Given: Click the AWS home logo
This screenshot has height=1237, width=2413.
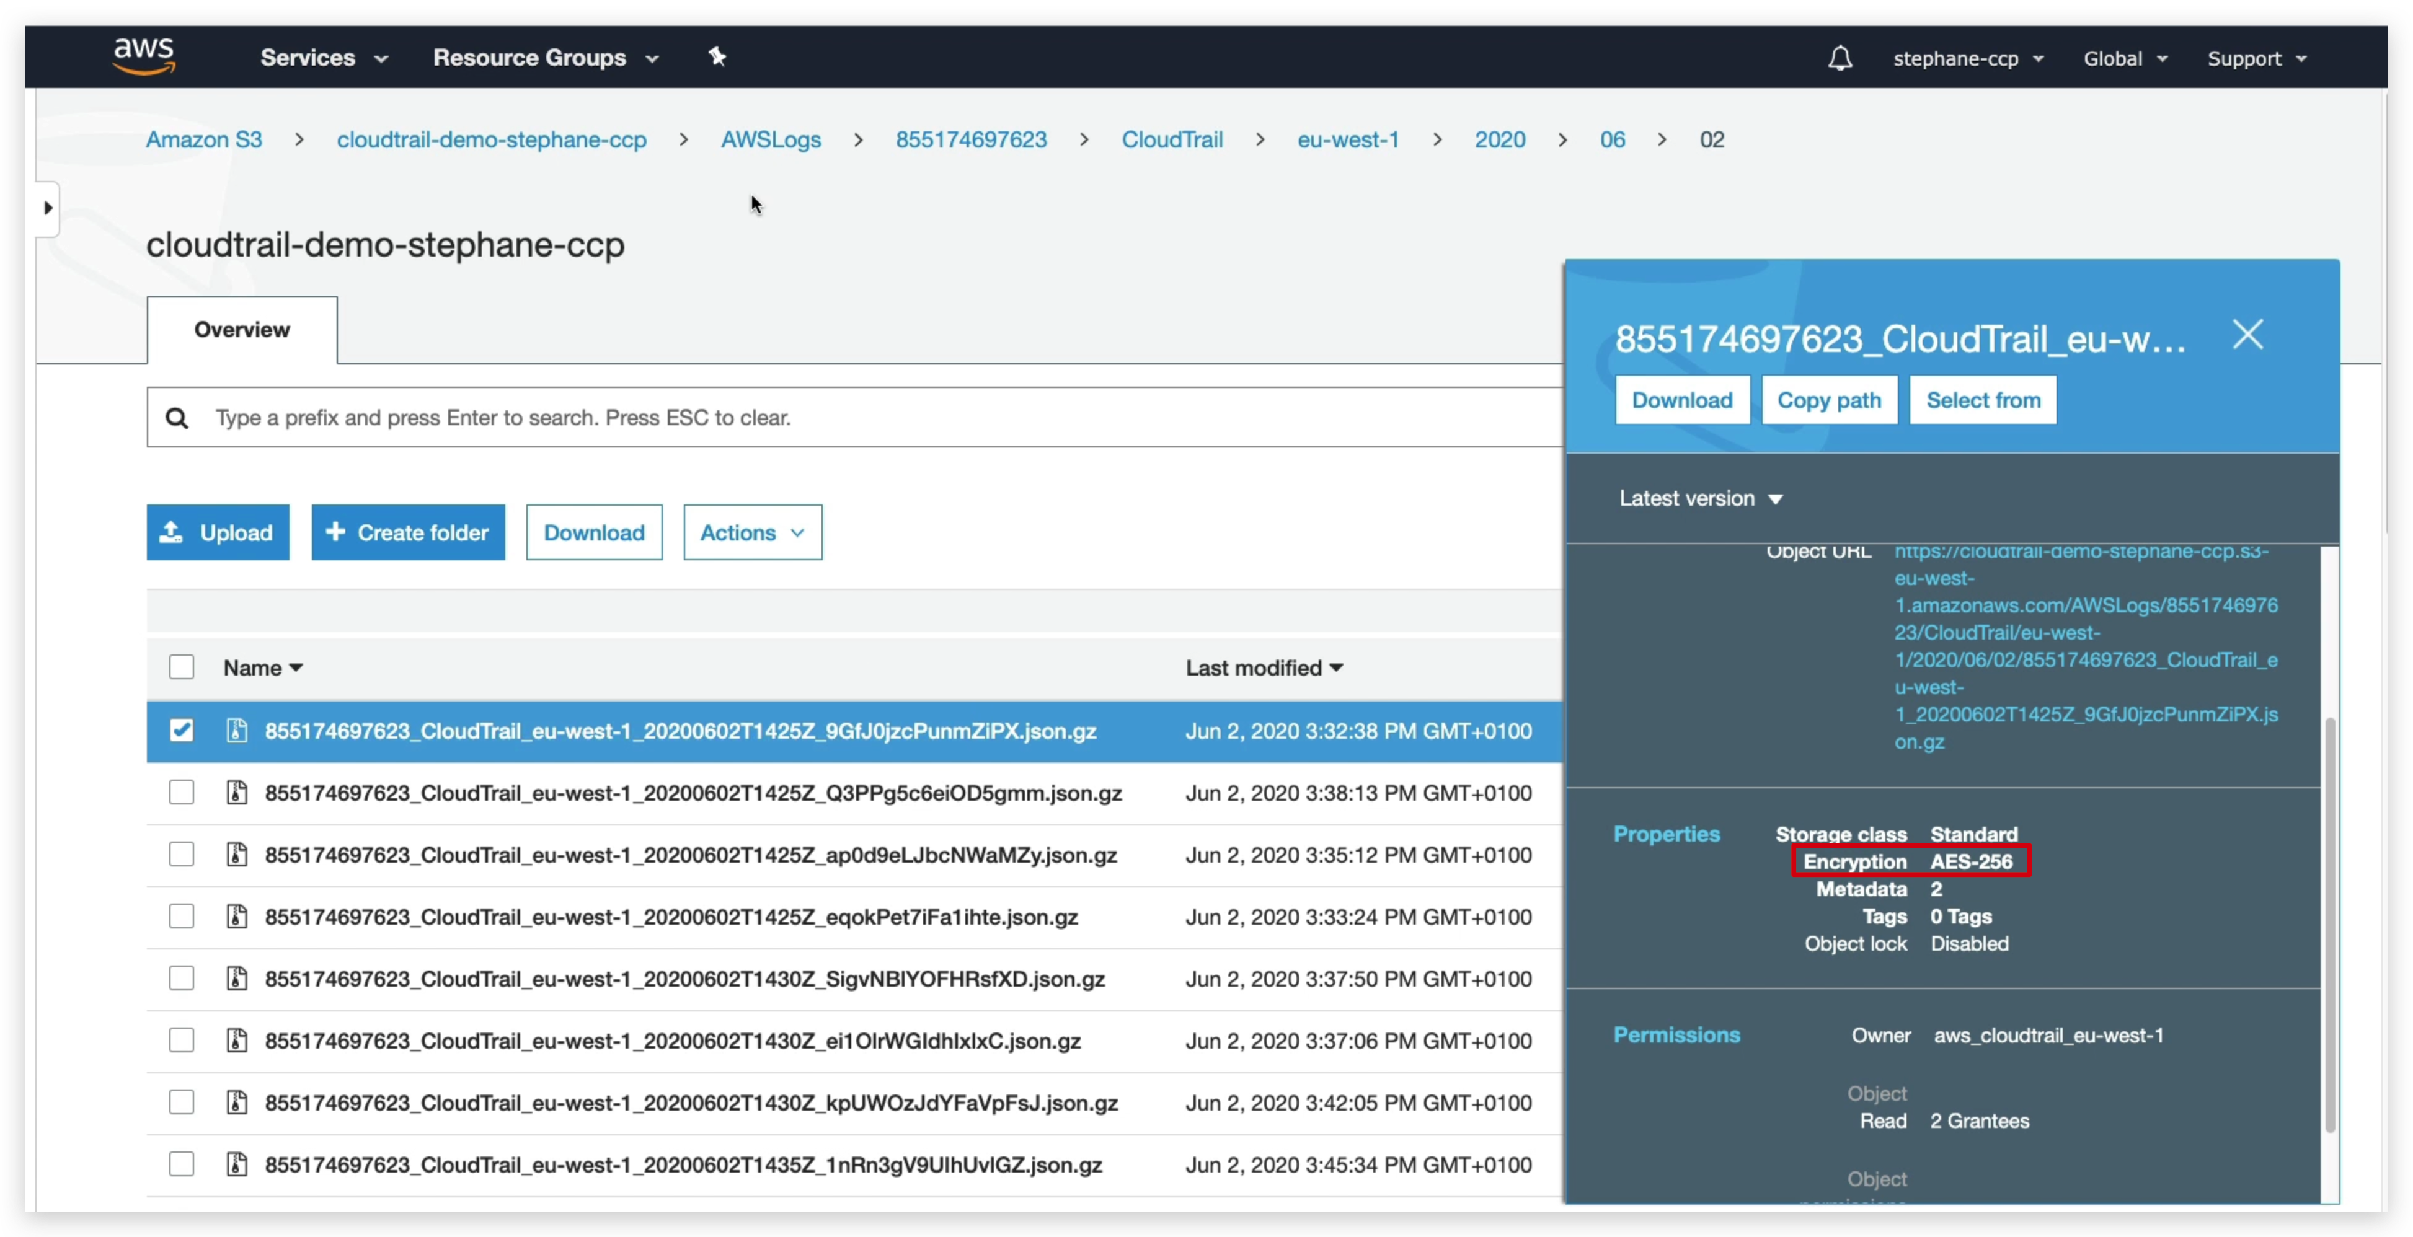Looking at the screenshot, I should click(x=143, y=56).
